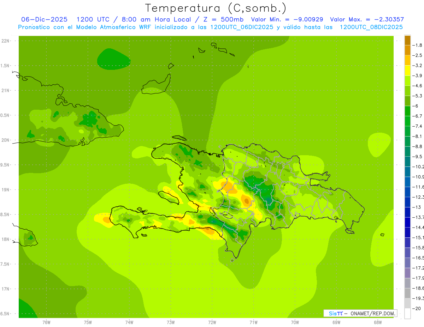Click the '-3.2' colorbar value
This screenshot has width=424, height=327.
418,66
